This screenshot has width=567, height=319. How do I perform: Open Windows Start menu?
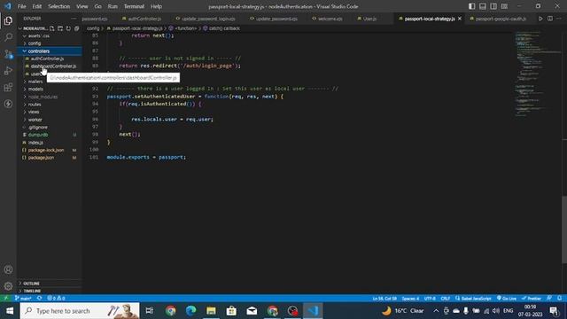10,311
